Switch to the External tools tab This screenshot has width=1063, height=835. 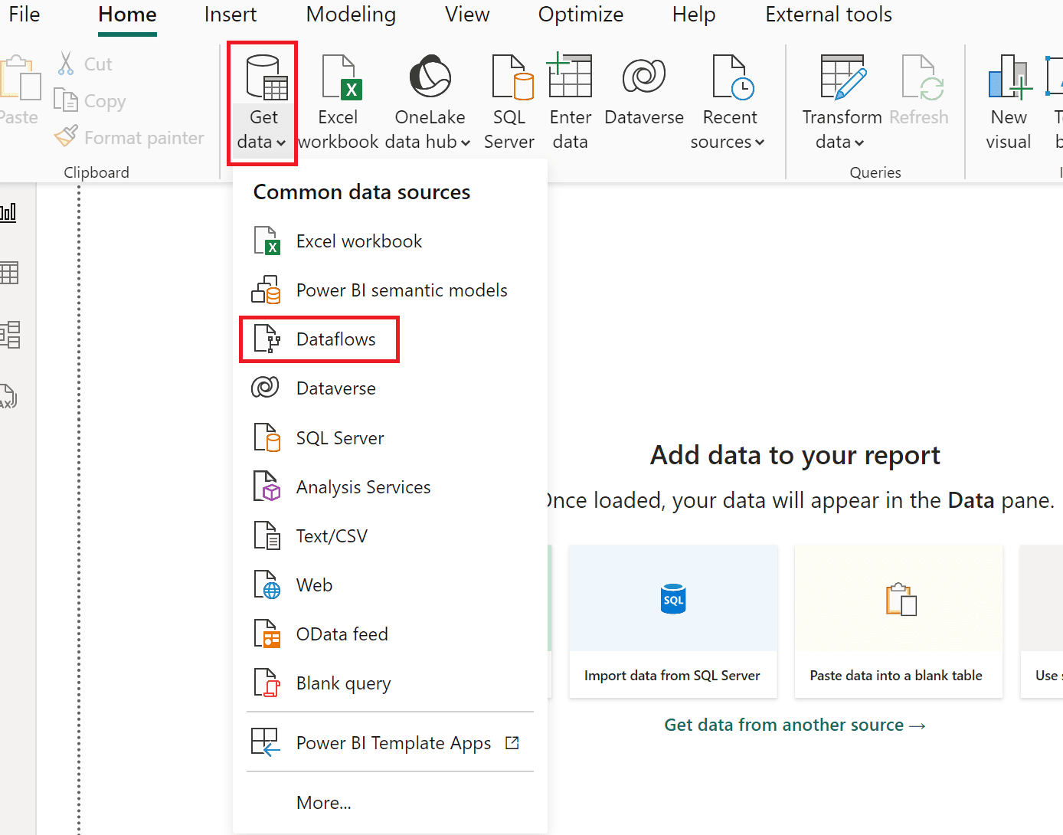coord(829,15)
